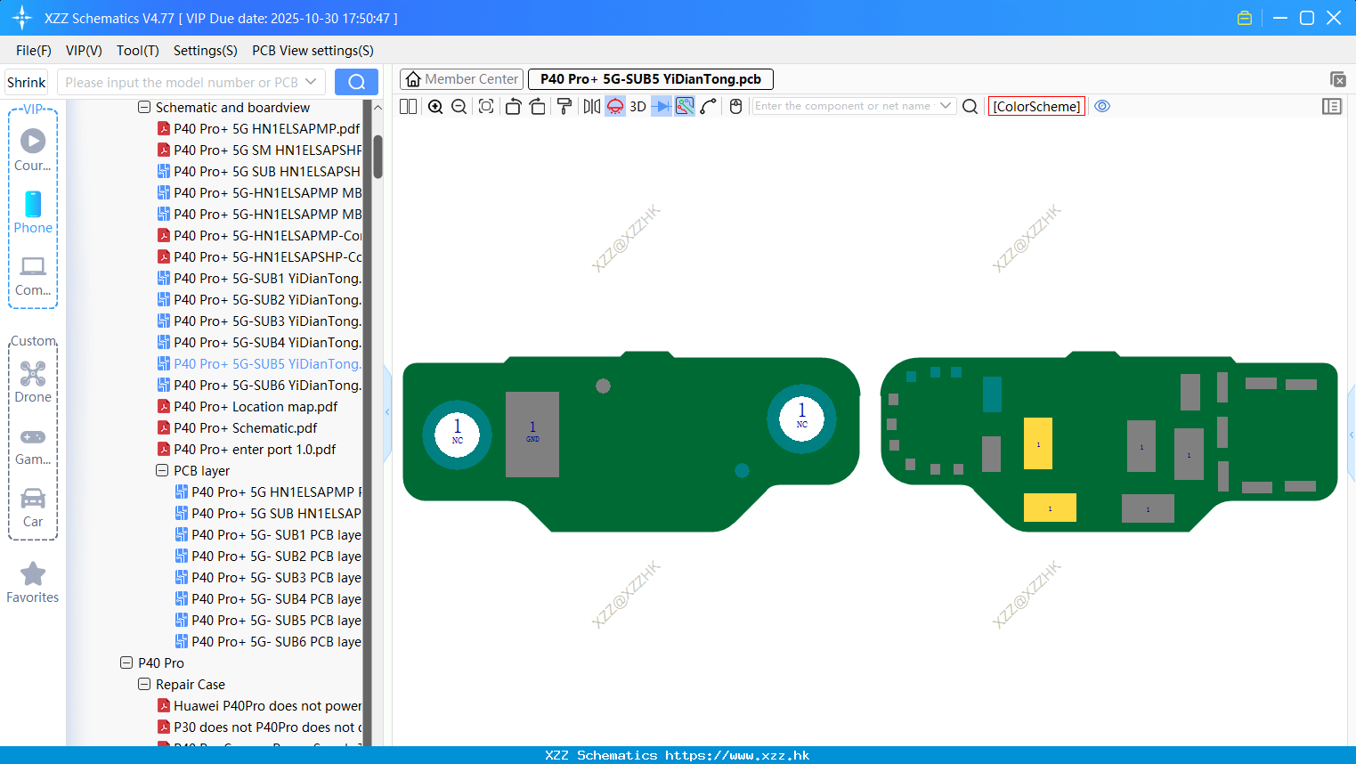Collapse the PCB layer node
Viewport: 1356px width, 764px height.
point(162,470)
